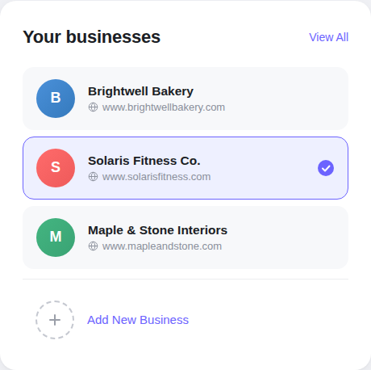Select the Brightwell Bakery business card

pyautogui.click(x=185, y=99)
